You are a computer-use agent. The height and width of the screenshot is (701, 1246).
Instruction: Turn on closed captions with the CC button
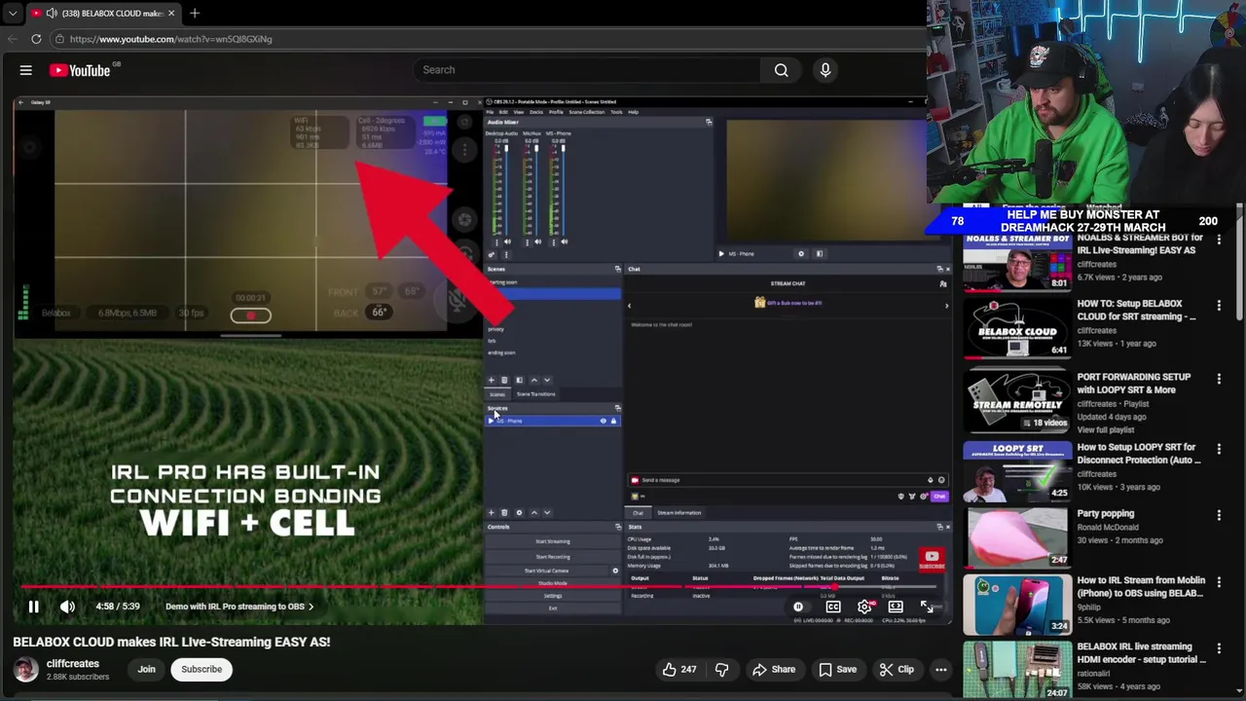point(833,607)
